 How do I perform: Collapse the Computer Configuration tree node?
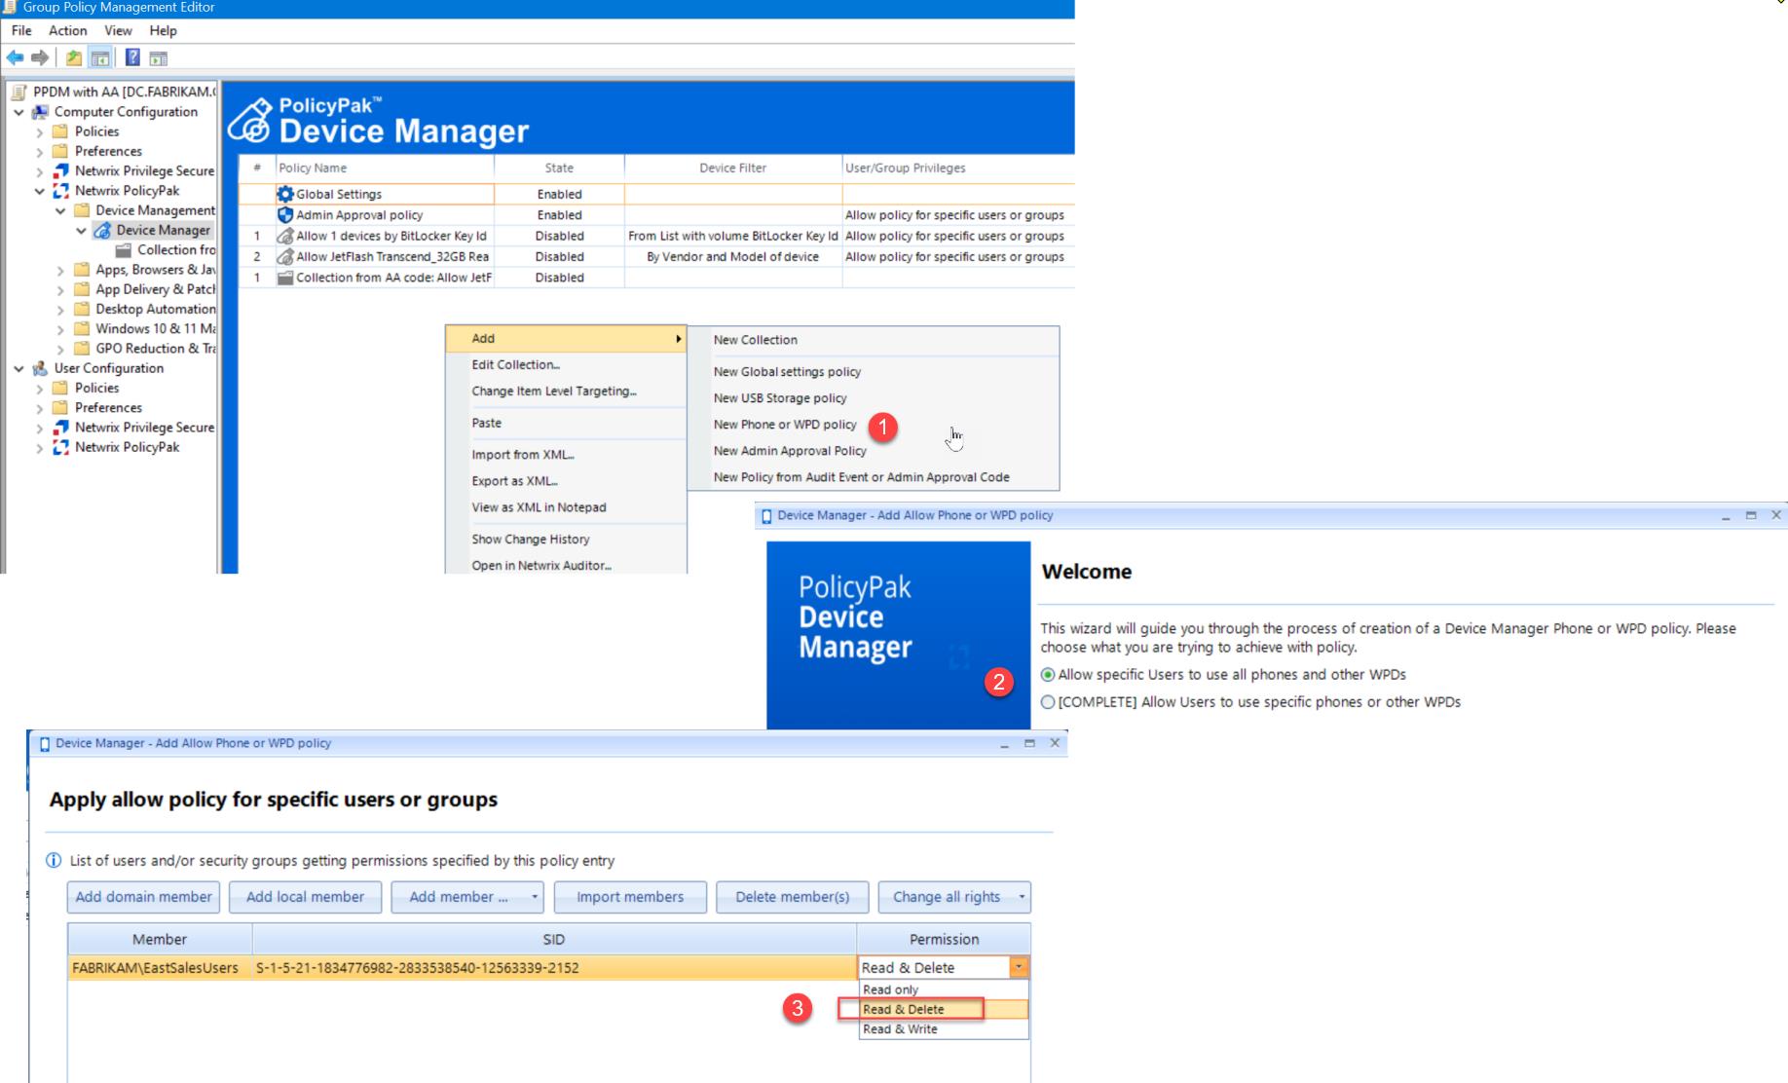[x=19, y=112]
